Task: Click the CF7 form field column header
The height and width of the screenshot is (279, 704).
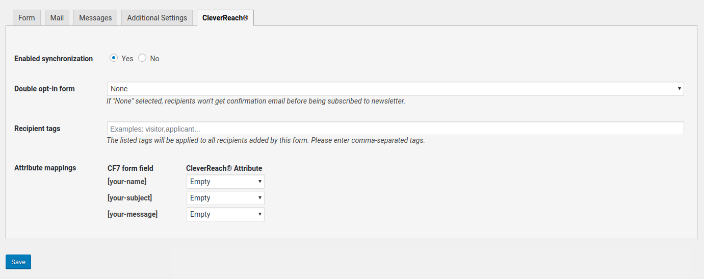Action: (x=131, y=168)
